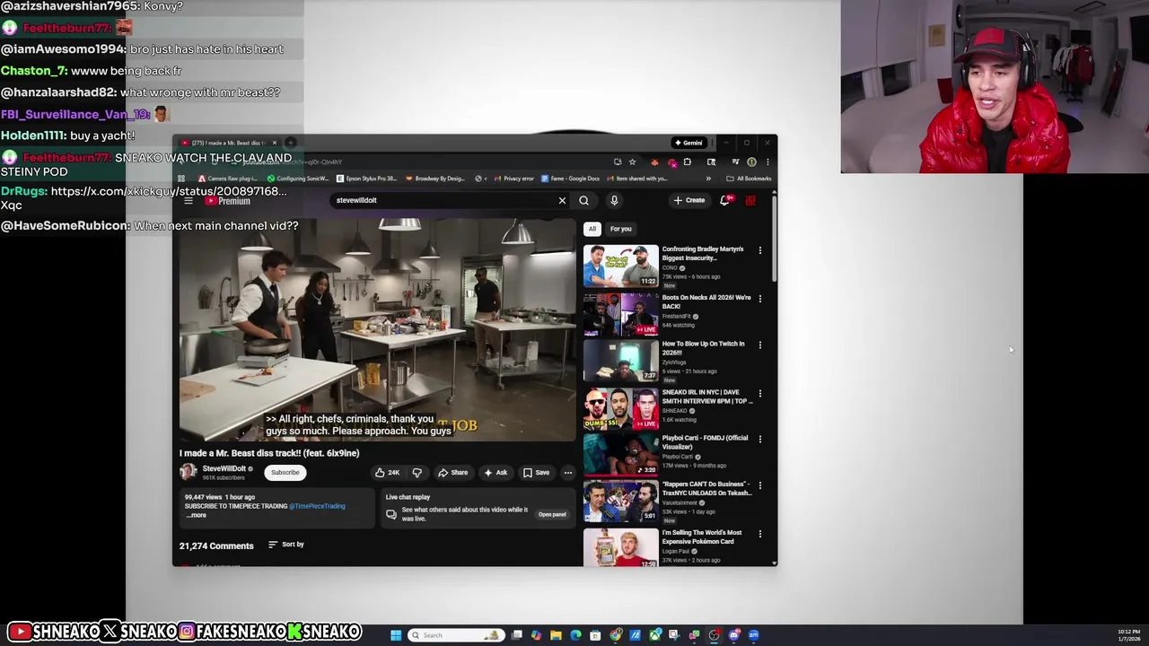Open YouTube notifications bell

coord(724,200)
